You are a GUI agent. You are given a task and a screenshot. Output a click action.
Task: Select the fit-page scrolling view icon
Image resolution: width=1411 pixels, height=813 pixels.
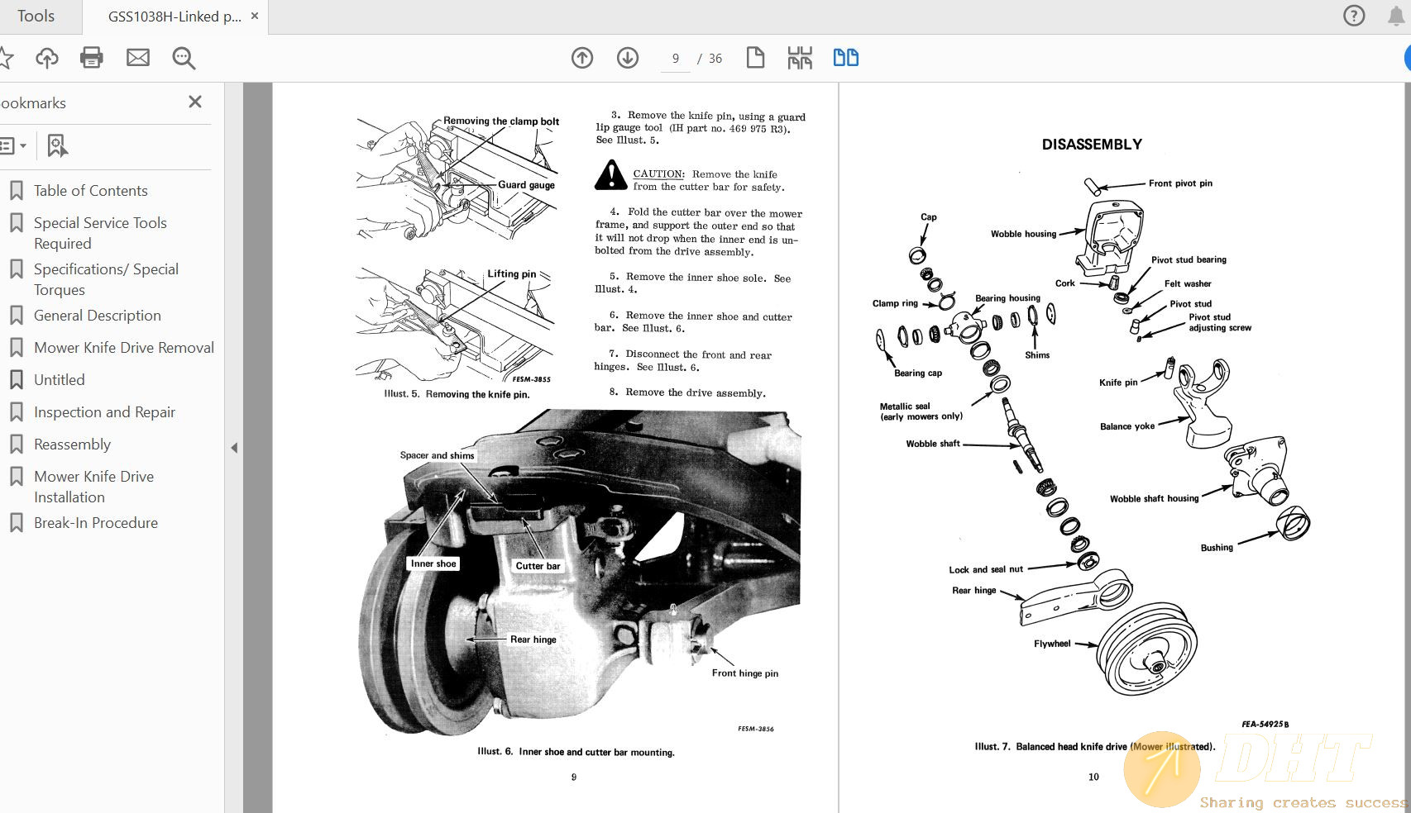[800, 58]
